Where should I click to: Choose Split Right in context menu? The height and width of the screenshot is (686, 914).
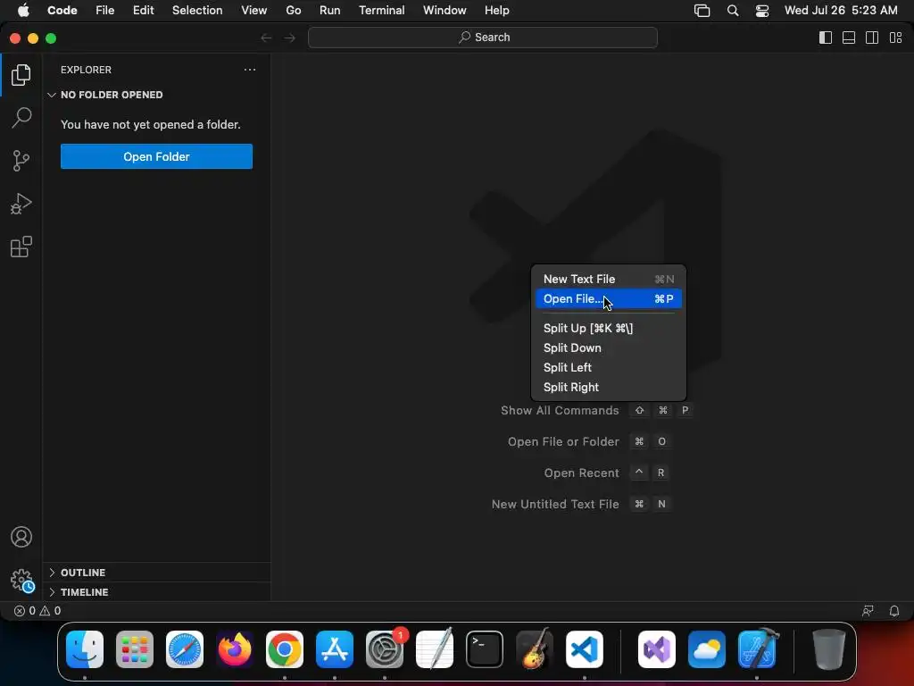[x=609, y=388]
